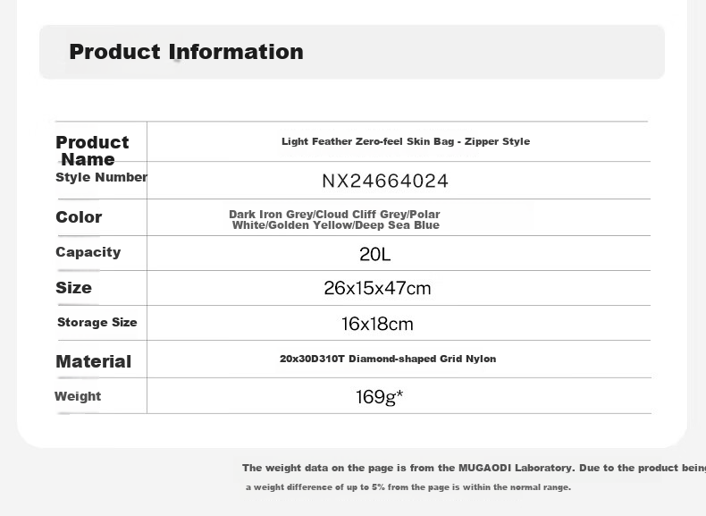Click the Product Information heading
This screenshot has height=516, width=706.
tap(186, 51)
